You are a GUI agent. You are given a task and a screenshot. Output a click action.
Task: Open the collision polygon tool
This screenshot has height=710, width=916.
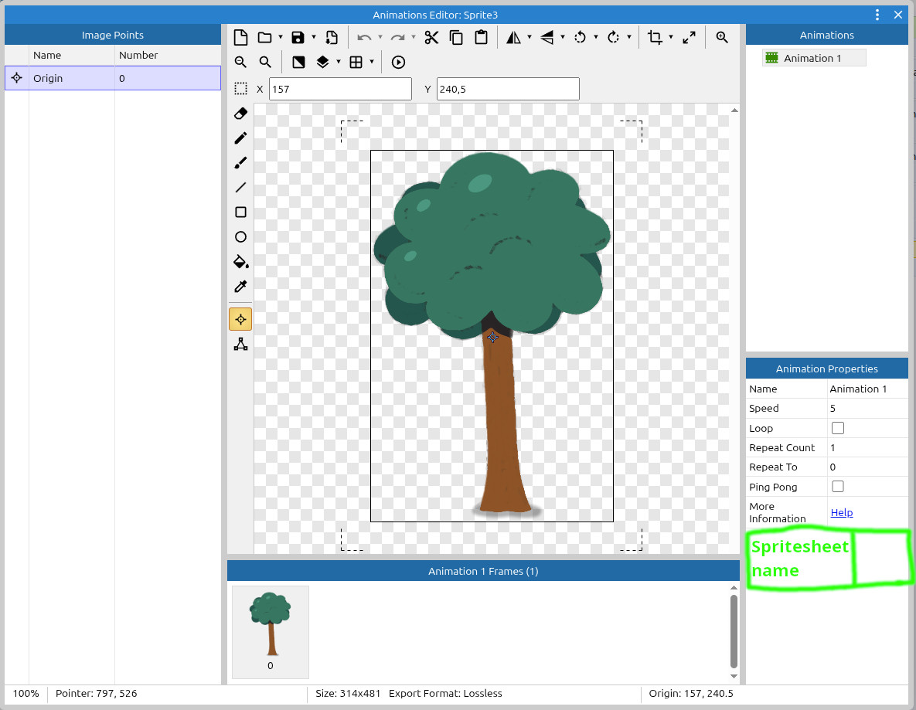pyautogui.click(x=240, y=344)
